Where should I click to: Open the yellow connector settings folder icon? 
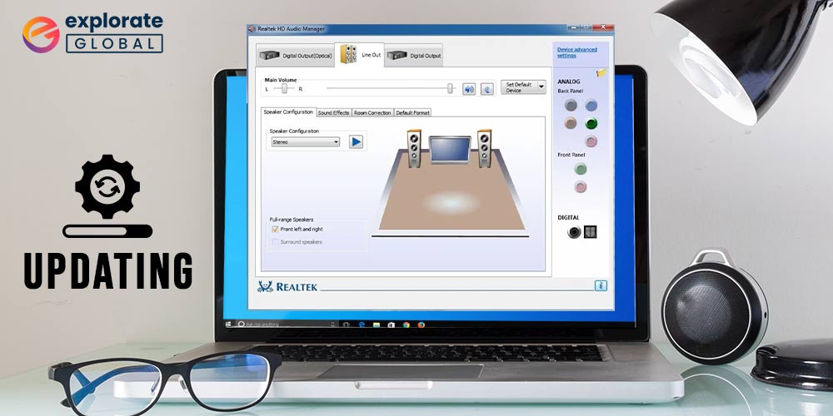[601, 72]
